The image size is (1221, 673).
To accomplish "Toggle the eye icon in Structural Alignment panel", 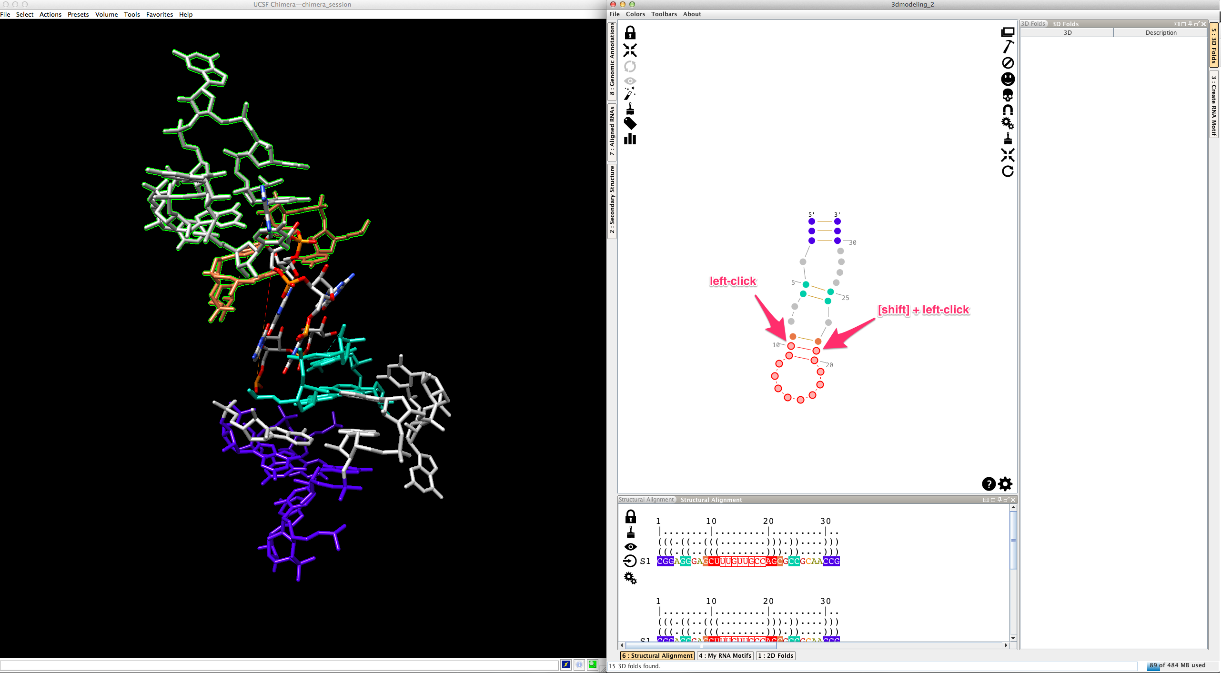I will click(630, 546).
